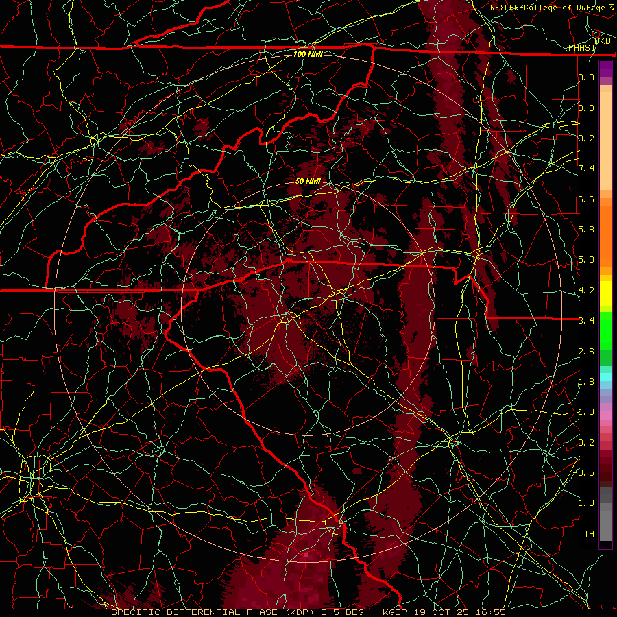Click the 0.2 scale value
The width and height of the screenshot is (617, 617).
point(586,443)
